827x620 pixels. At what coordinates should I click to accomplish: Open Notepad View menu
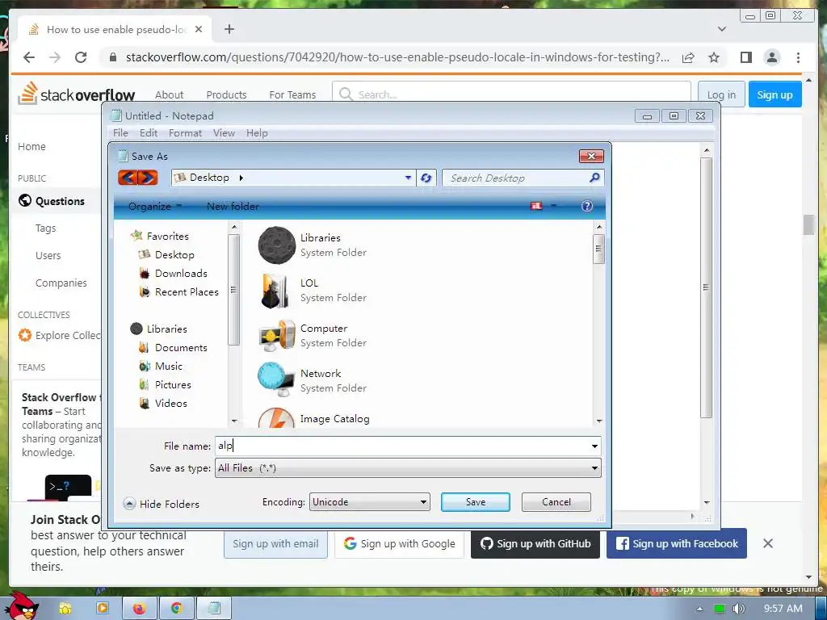(x=224, y=133)
